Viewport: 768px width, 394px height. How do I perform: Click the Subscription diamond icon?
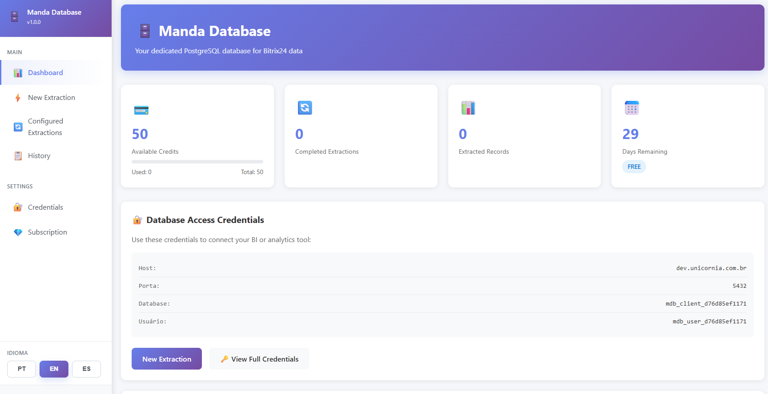pos(18,232)
